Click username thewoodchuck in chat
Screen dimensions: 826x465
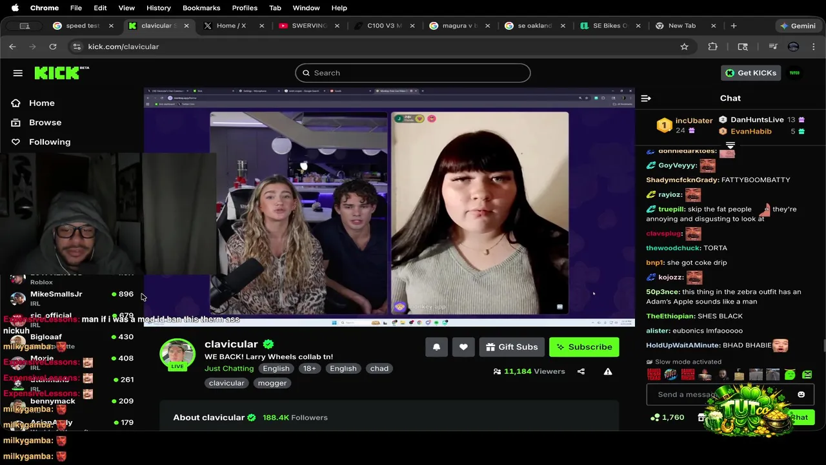(x=673, y=248)
